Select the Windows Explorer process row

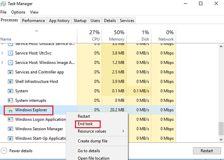tap(88, 110)
